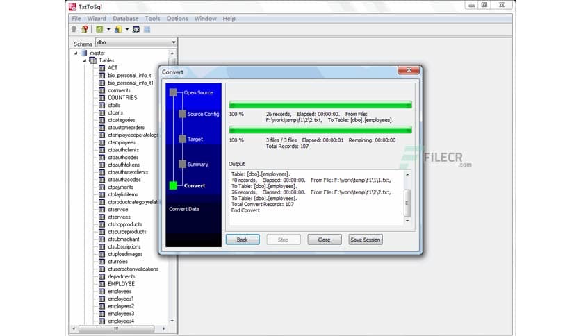Click the green import wizard toolbar icon

[99, 29]
